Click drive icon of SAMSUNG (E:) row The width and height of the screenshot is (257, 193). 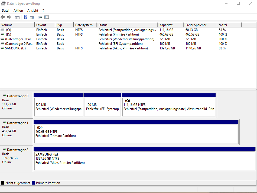(2, 48)
